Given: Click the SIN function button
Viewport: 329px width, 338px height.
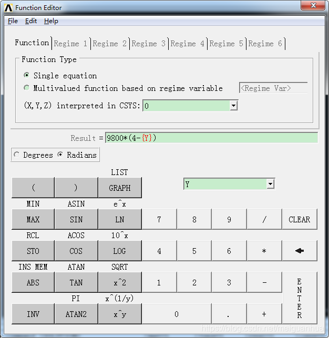Looking at the screenshot, I should tap(76, 219).
